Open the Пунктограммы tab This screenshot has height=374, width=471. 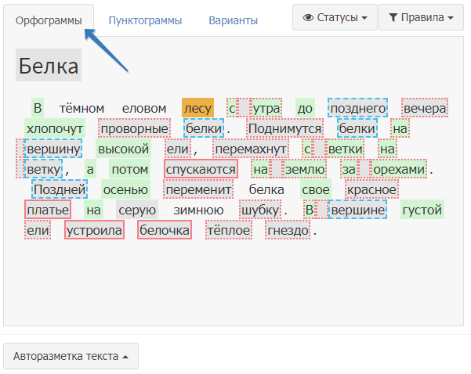145,20
